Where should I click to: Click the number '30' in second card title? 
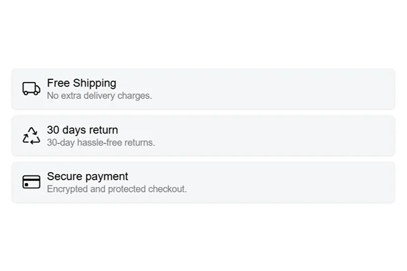pos(53,130)
